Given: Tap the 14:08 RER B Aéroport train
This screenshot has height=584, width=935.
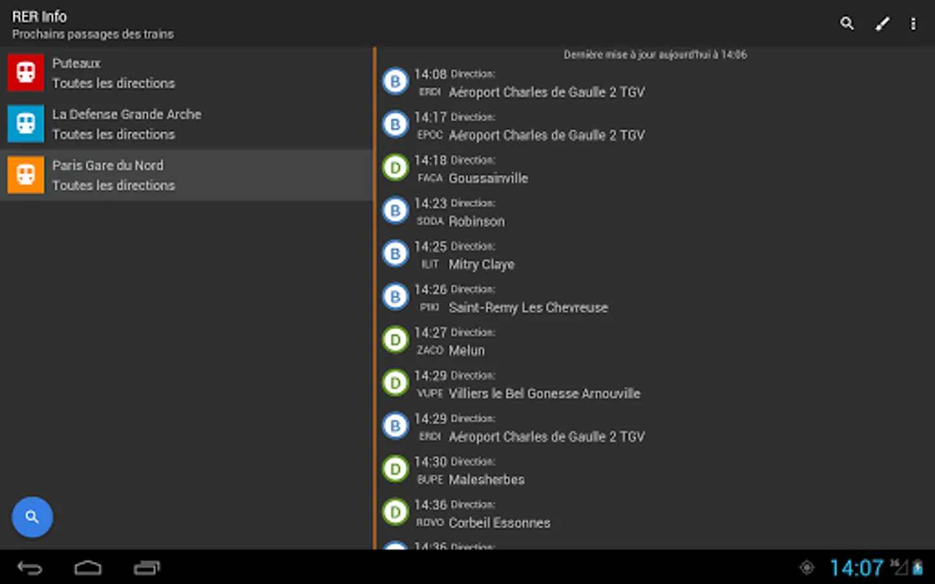Looking at the screenshot, I should (x=656, y=83).
